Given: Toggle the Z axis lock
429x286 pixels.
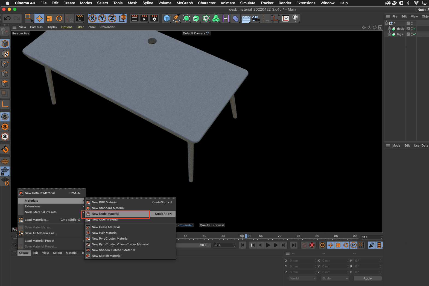Looking at the screenshot, I should (x=112, y=18).
